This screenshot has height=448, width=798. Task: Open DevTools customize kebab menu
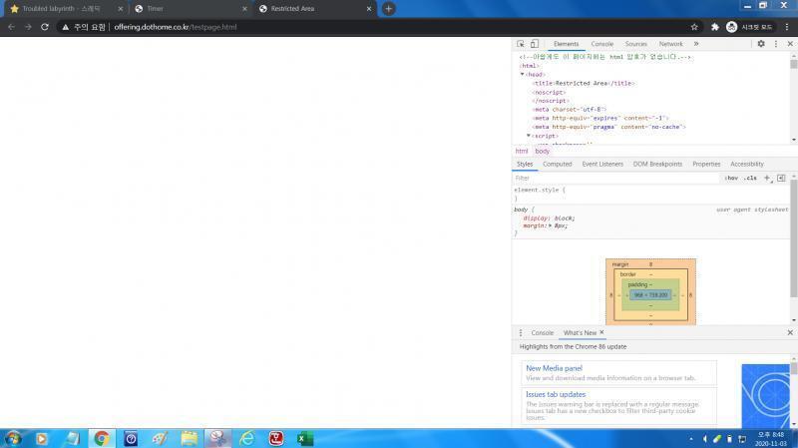click(776, 44)
